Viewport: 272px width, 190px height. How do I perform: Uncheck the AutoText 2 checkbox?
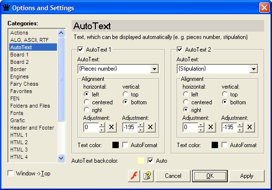[180, 50]
